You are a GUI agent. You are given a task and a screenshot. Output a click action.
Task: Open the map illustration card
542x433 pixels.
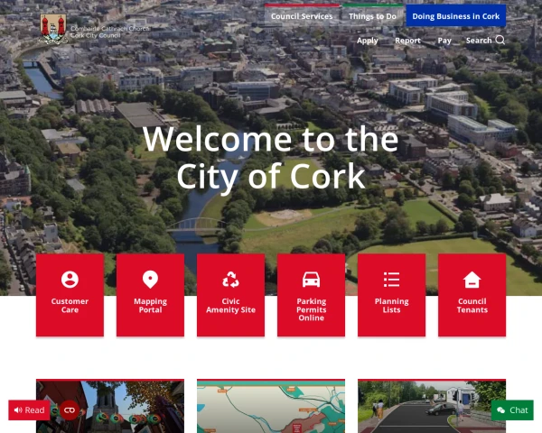[x=271, y=406]
